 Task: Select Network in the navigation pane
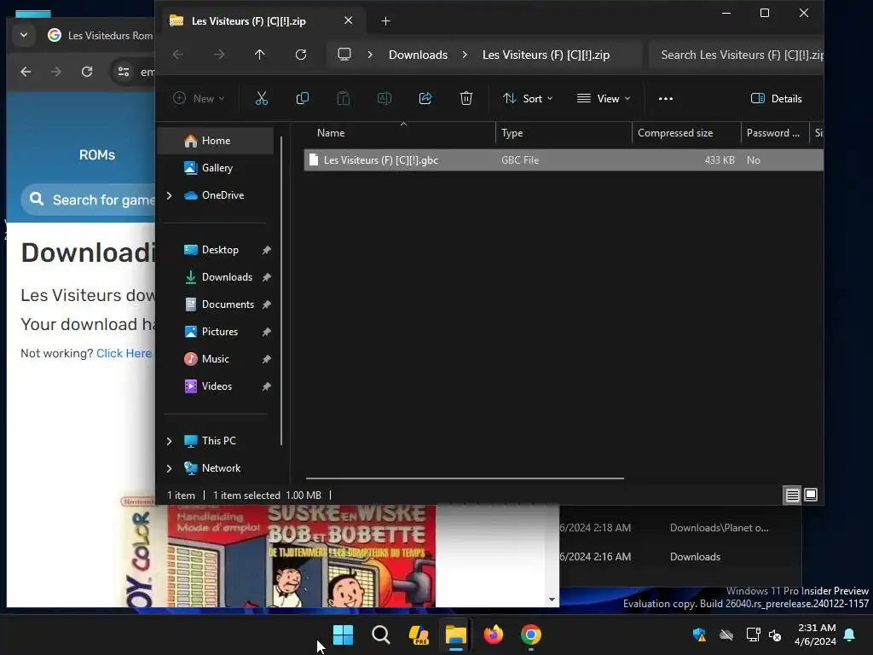pos(221,468)
